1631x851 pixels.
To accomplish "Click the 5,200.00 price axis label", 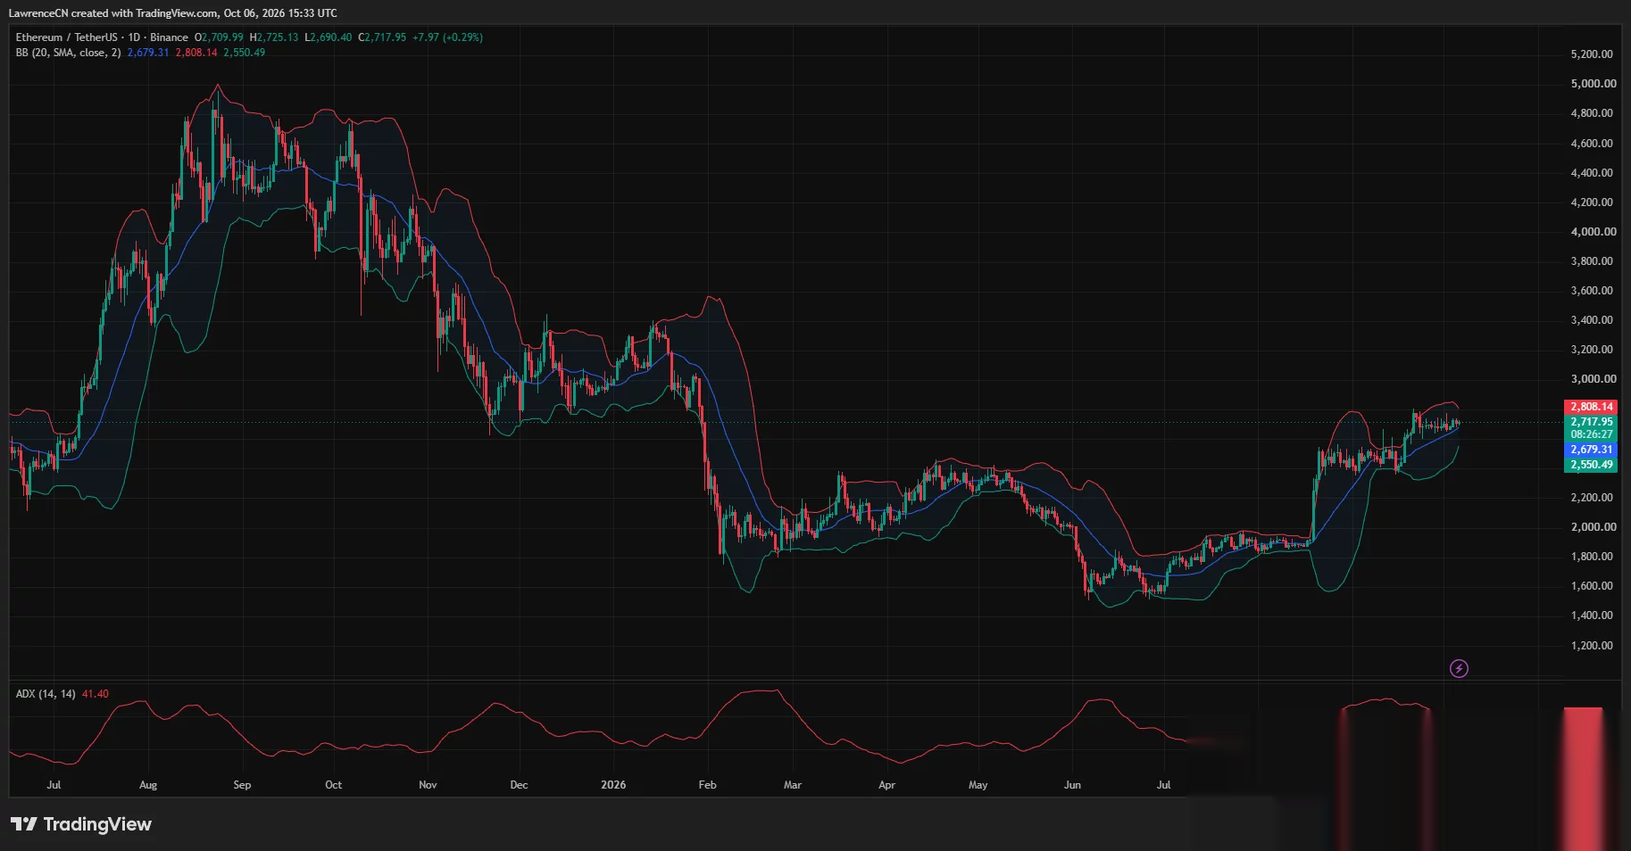I will click(1592, 54).
